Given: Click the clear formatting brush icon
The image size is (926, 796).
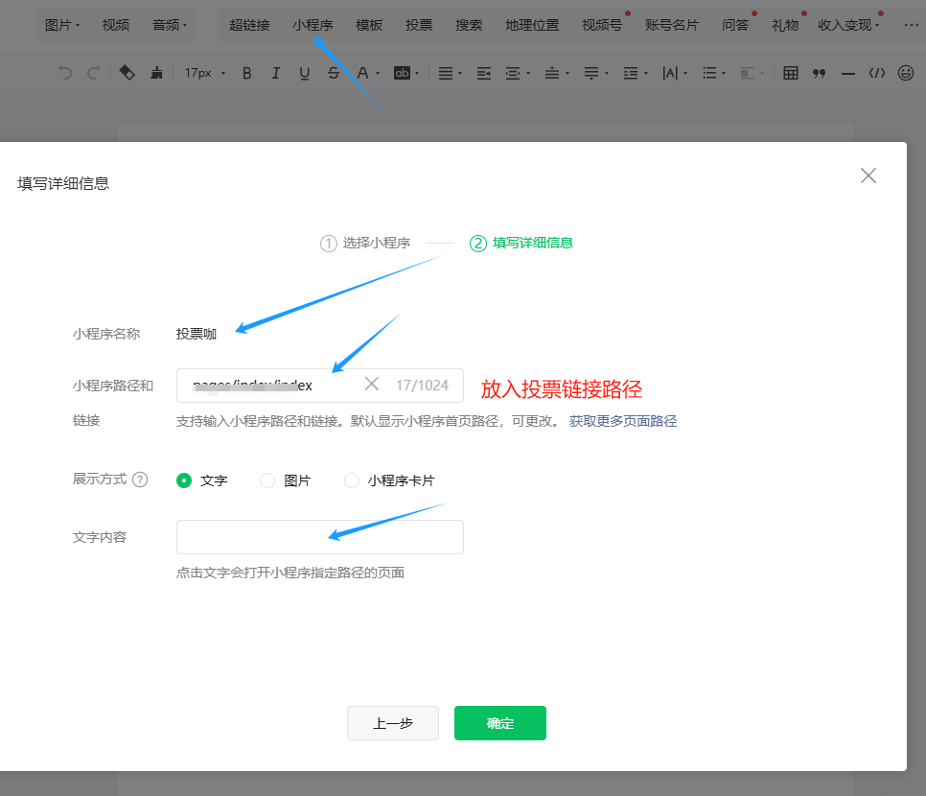Looking at the screenshot, I should (156, 73).
